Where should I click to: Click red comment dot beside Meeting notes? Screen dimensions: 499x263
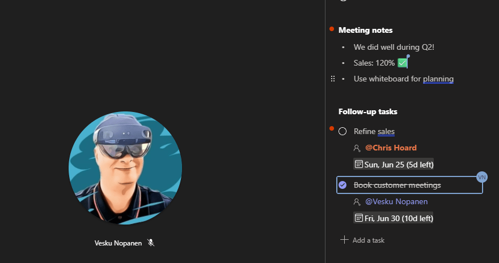tap(332, 29)
